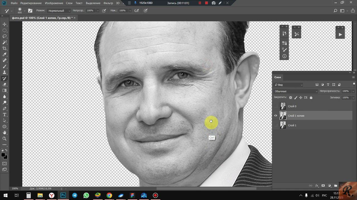The image size is (357, 200).
Task: Click the Add layer mask icon
Action: click(323, 186)
